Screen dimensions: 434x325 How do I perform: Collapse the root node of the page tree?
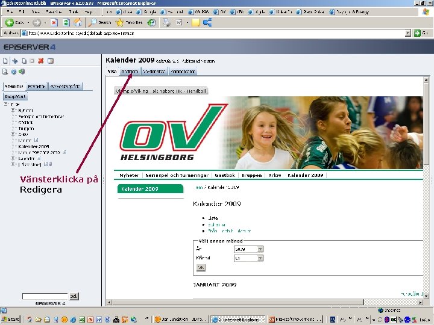[5, 104]
